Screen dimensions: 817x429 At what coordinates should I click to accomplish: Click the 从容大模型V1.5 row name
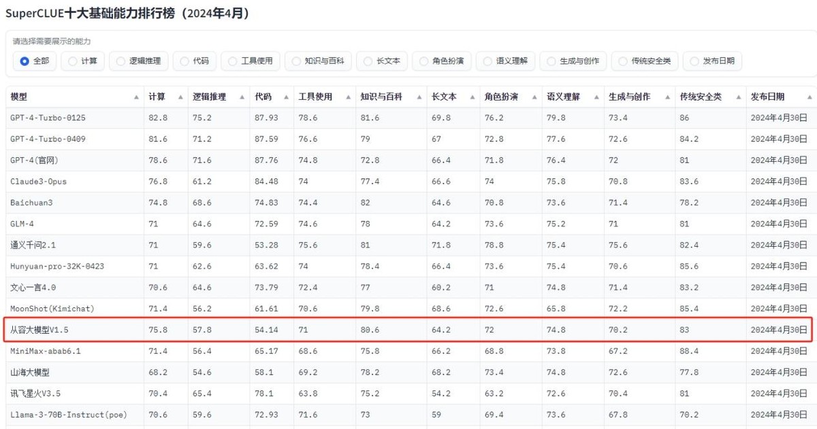[x=39, y=330]
